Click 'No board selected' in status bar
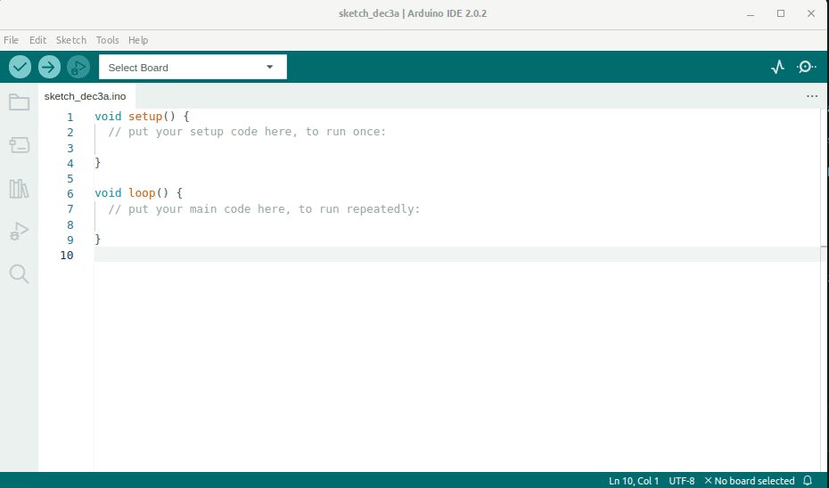829x488 pixels. 749,481
